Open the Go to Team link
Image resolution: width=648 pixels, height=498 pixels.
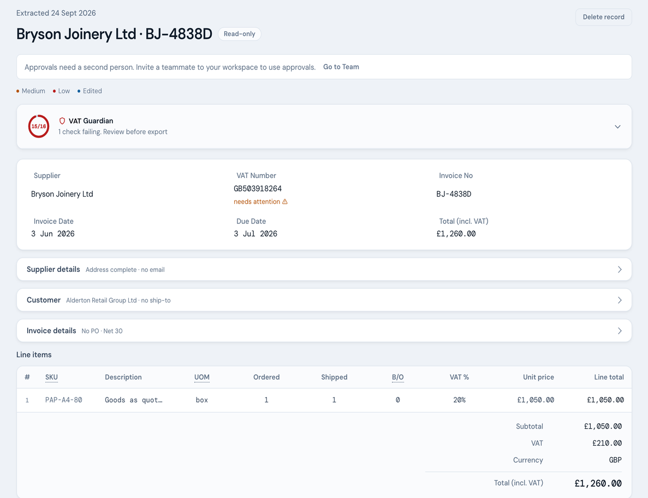[341, 67]
